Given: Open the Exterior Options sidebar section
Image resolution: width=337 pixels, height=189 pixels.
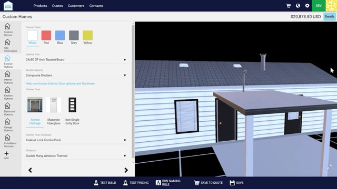Looking at the screenshot, I should point(8,61).
